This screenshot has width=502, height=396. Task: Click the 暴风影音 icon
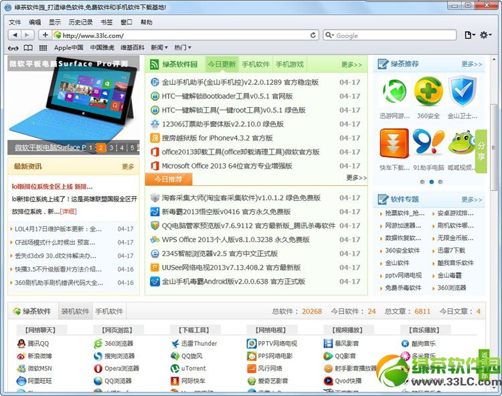click(x=329, y=344)
